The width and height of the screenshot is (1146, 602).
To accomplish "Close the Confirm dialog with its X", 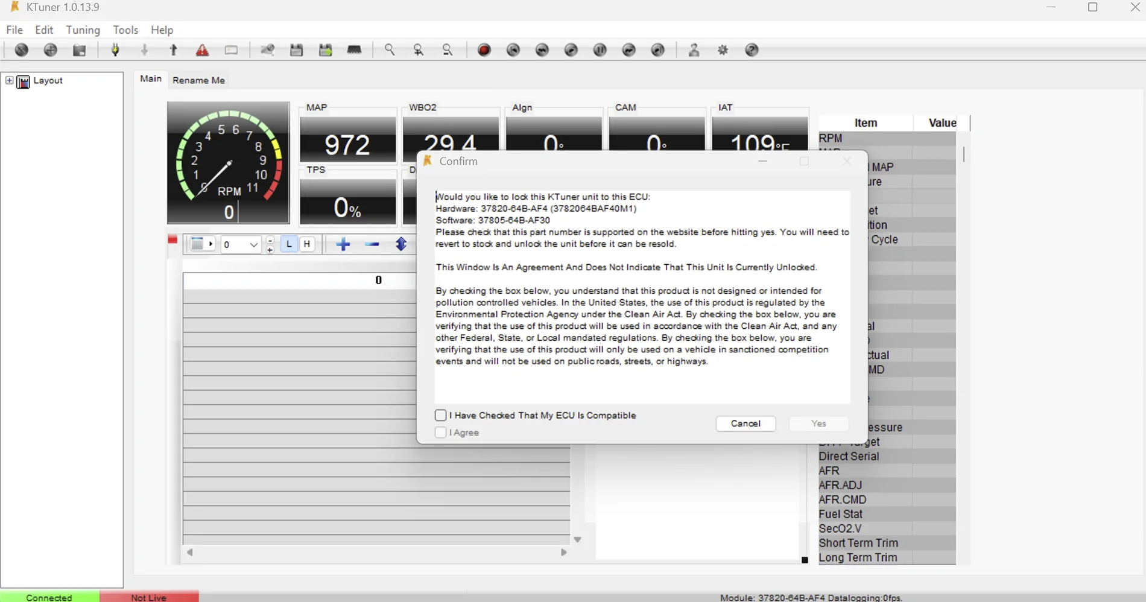I will [847, 161].
